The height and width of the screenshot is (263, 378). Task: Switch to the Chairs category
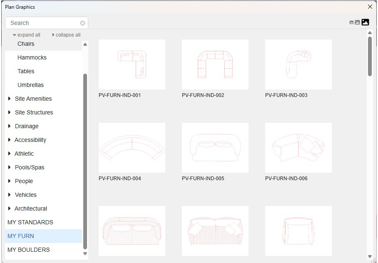tap(26, 44)
